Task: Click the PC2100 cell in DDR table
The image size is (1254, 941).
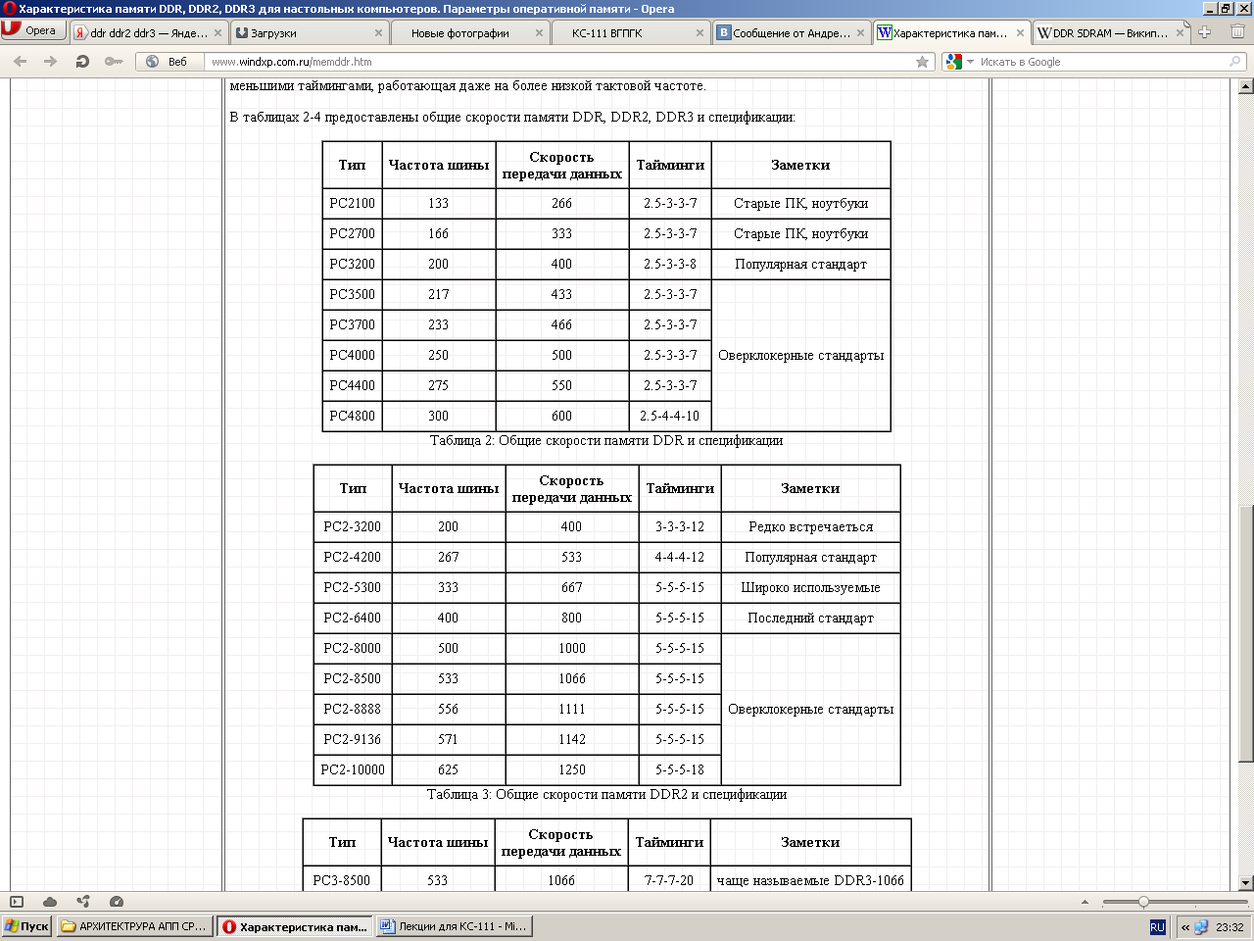Action: pyautogui.click(x=352, y=203)
